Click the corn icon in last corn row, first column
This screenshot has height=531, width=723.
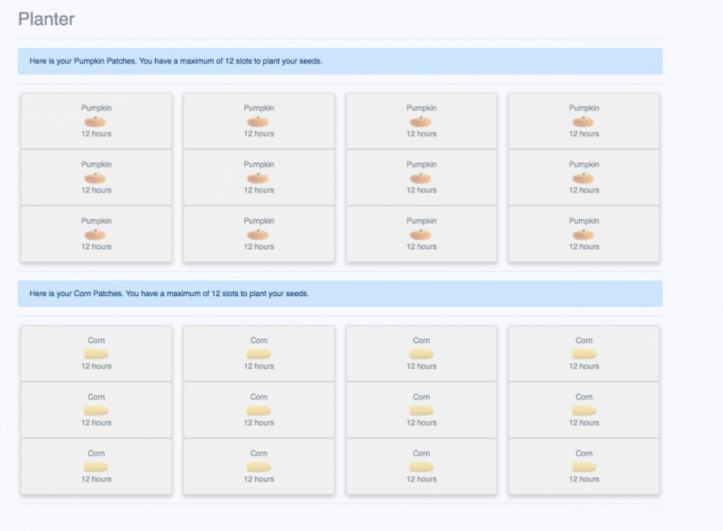click(96, 467)
